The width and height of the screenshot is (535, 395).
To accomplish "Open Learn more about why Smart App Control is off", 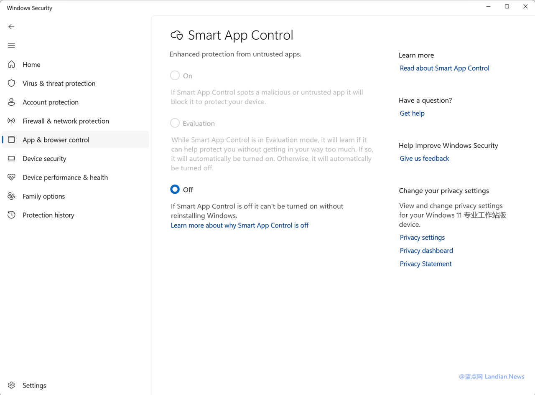I will [x=239, y=225].
